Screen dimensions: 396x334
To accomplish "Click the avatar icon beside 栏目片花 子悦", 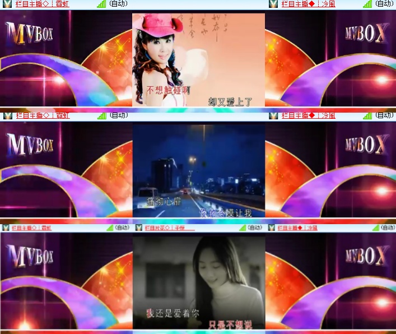I will [x=139, y=228].
